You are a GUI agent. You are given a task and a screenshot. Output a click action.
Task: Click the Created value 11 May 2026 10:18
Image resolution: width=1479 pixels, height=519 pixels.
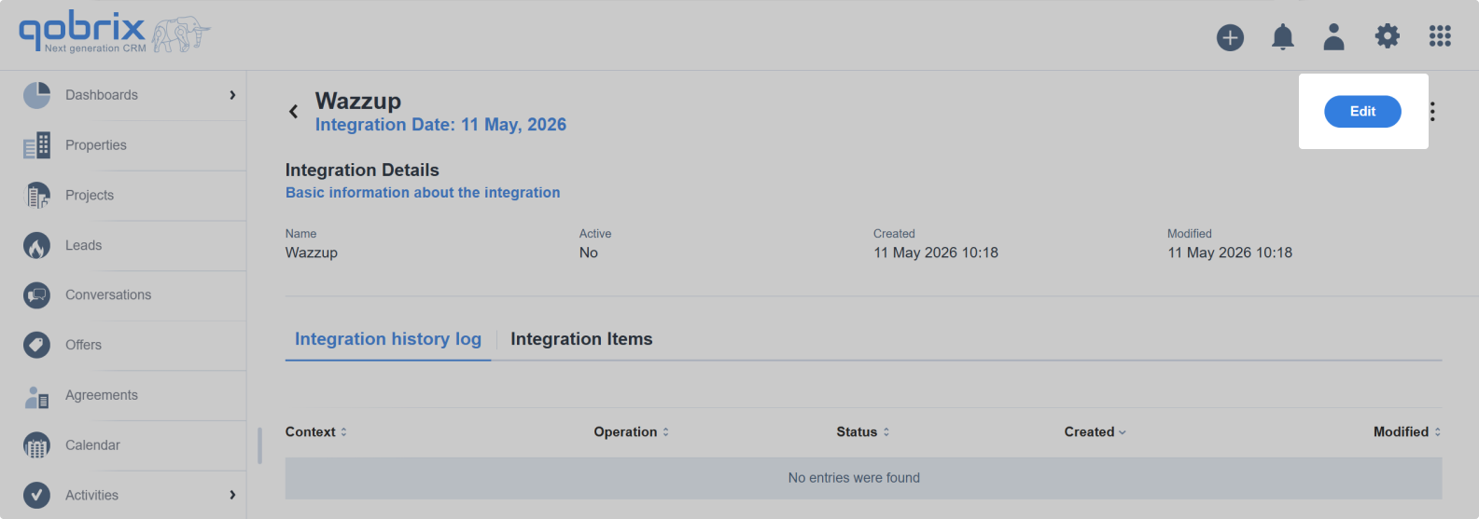click(936, 253)
